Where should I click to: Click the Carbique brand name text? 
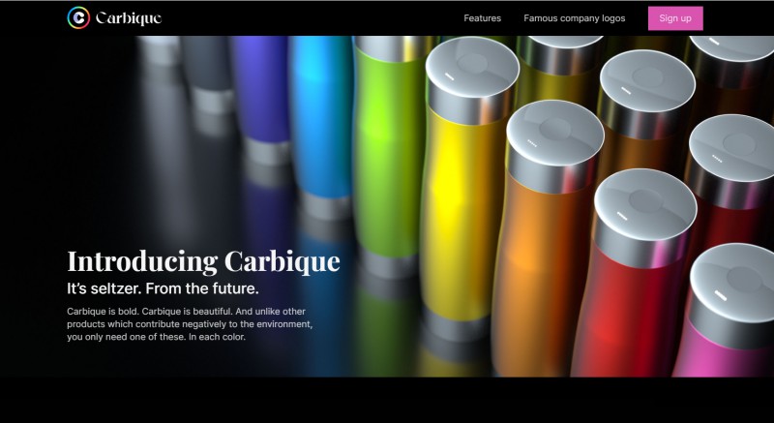click(129, 18)
